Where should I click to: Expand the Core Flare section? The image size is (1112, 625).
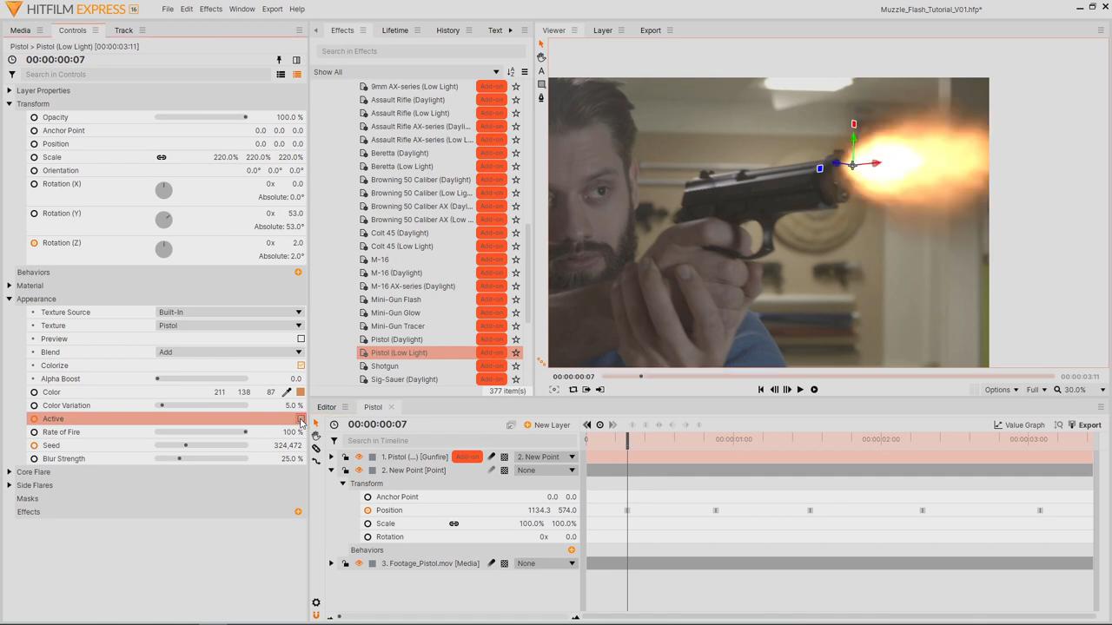(9, 472)
